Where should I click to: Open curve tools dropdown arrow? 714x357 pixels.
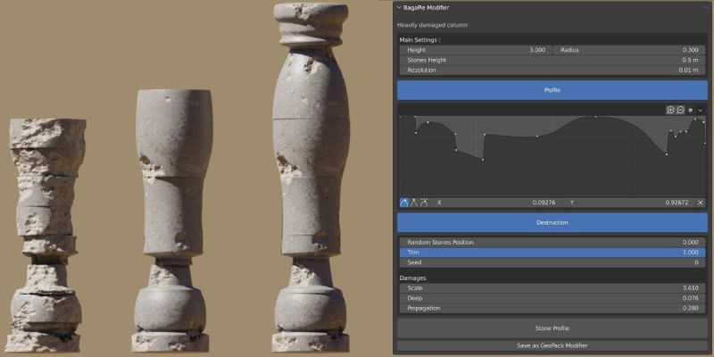701,110
